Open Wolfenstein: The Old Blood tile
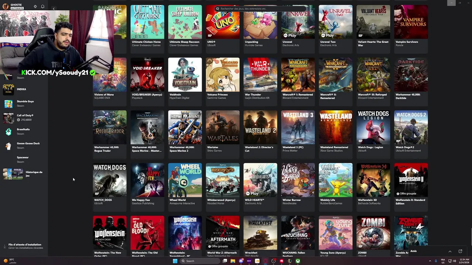Screen dimensions: 472x265 pyautogui.click(x=147, y=236)
